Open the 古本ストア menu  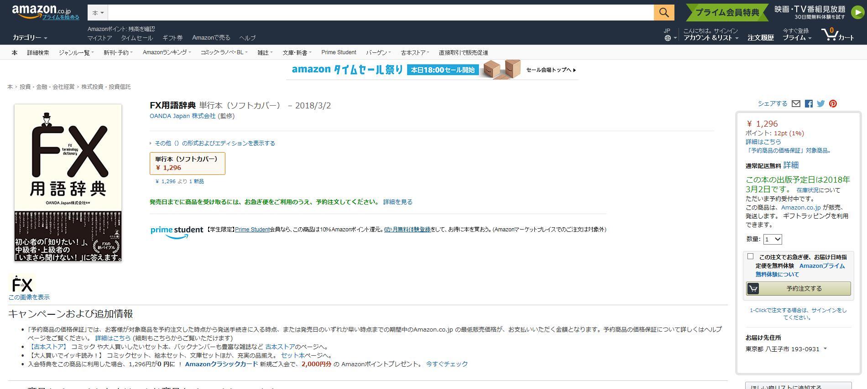coord(414,52)
